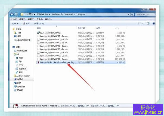Screen dimensions: 164x116
Task: Sort by the 类型 column header
Action: (x=98, y=28)
